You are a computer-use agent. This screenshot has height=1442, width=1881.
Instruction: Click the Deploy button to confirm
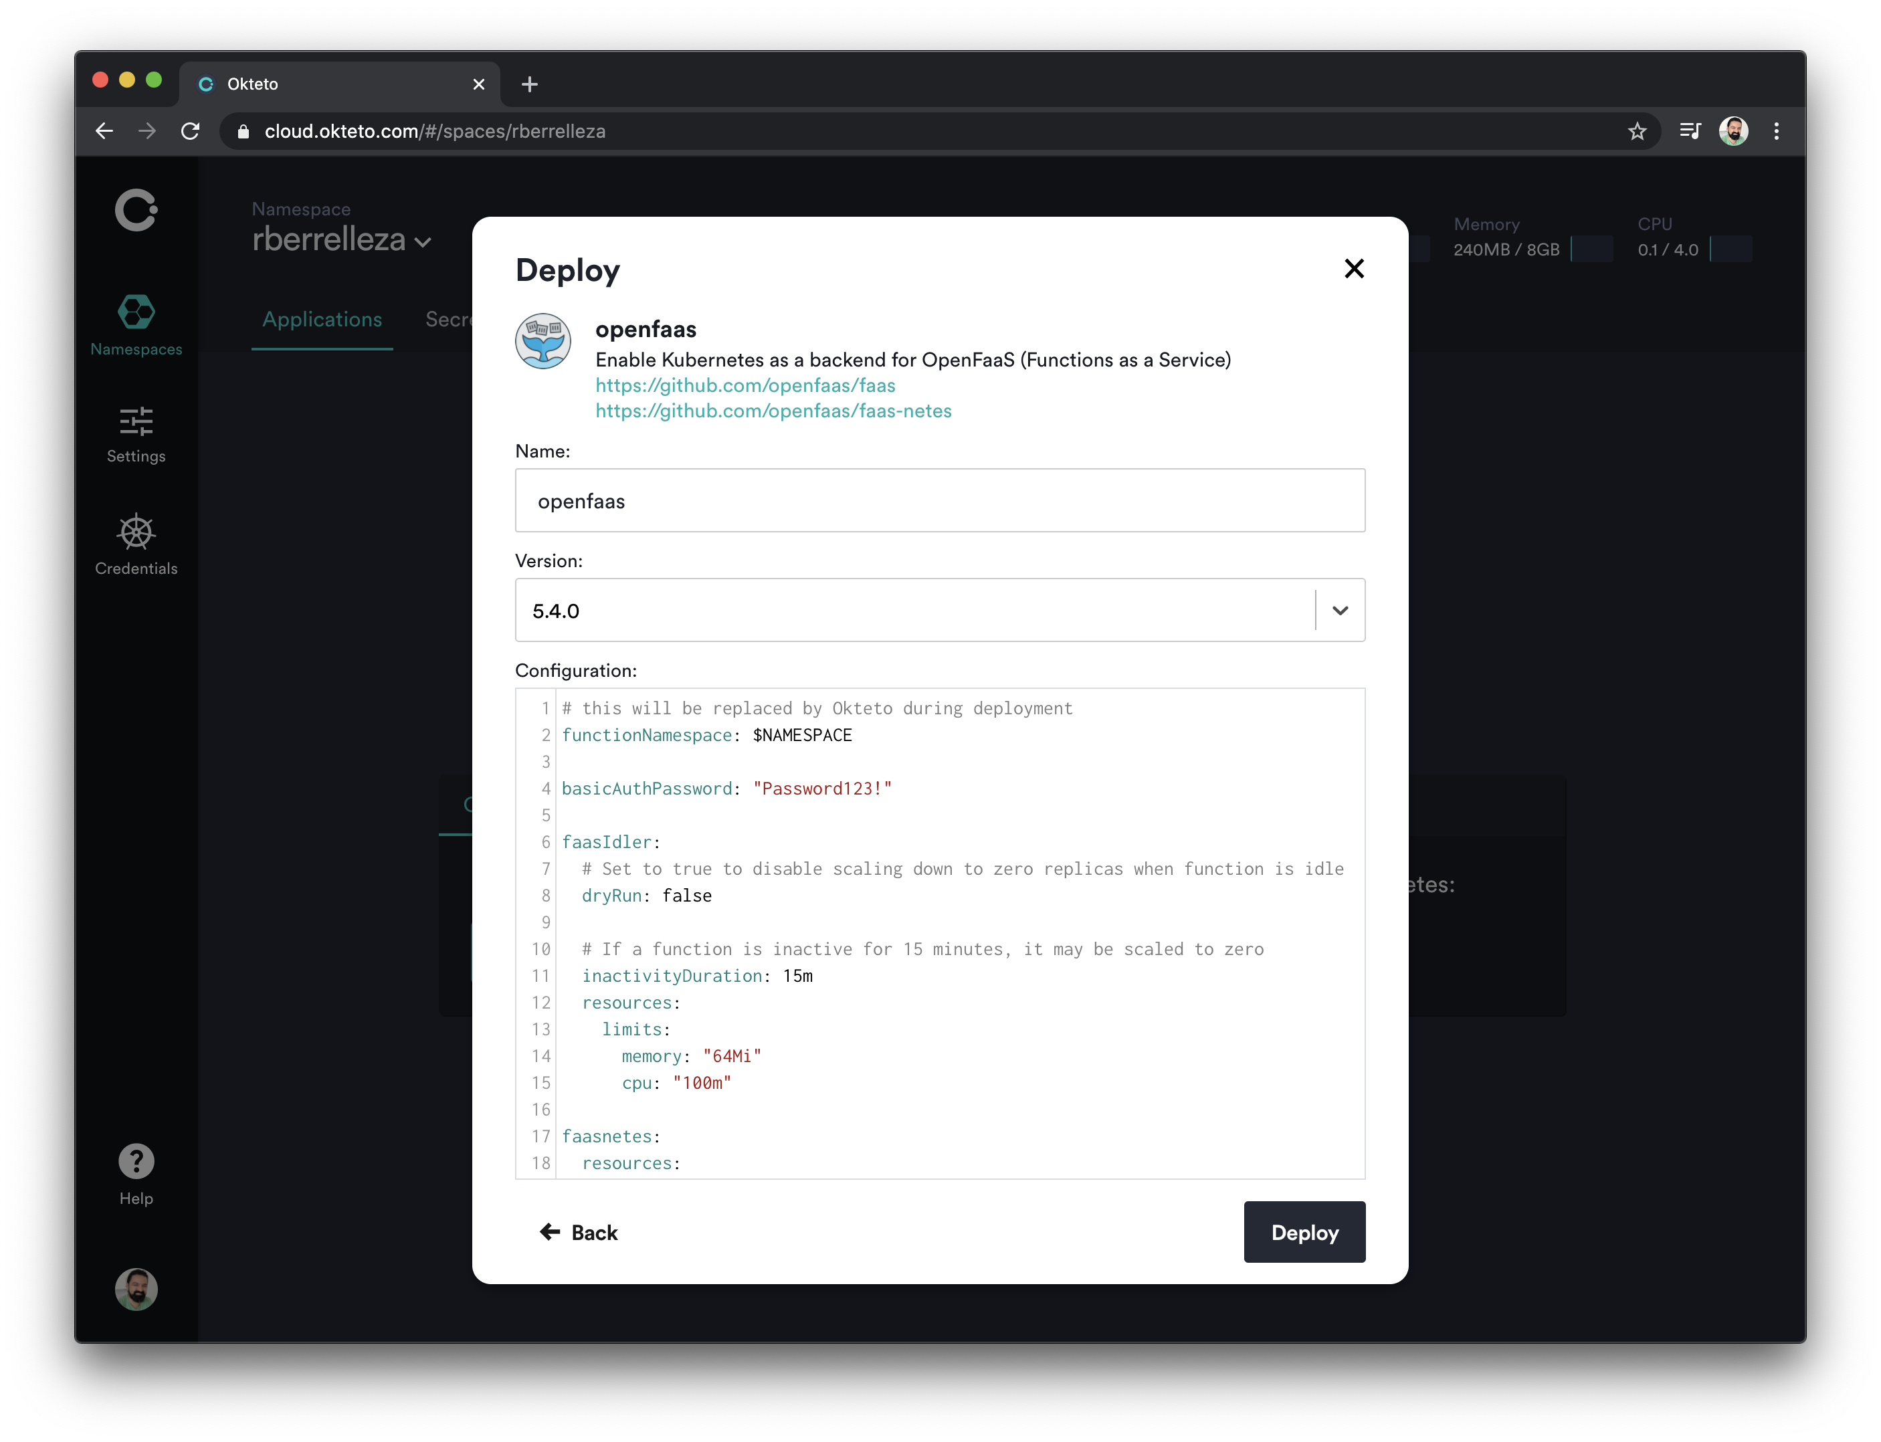[x=1304, y=1231]
